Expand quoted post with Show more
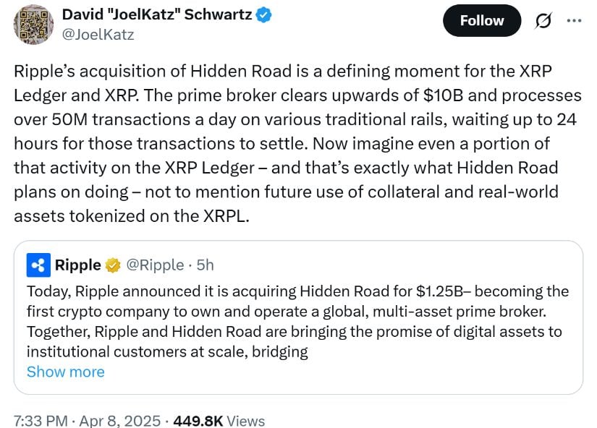The width and height of the screenshot is (597, 428). tap(65, 372)
